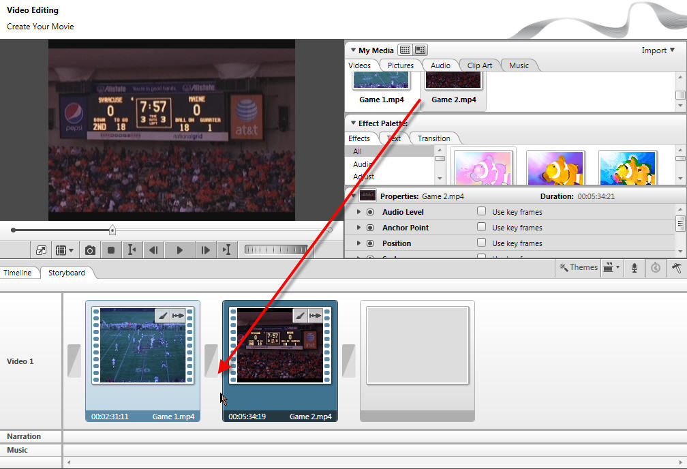The image size is (687, 469).
Task: Stop playback with the stop button
Action: point(111,250)
